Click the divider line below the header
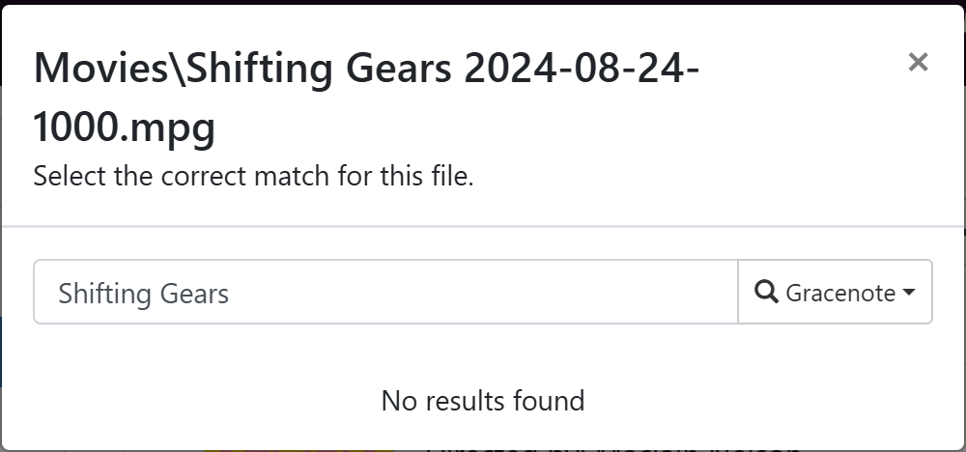This screenshot has height=452, width=966. tap(483, 227)
